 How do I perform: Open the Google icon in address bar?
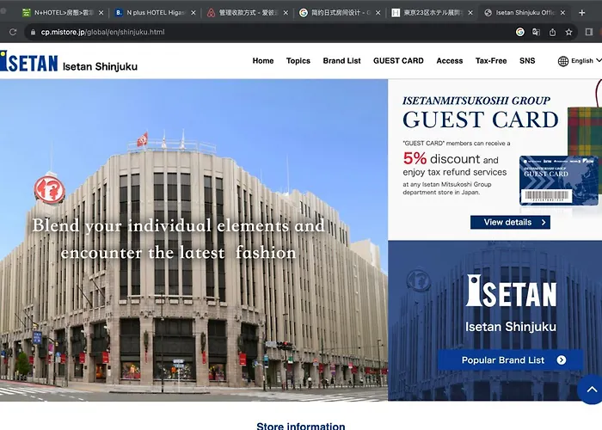(x=519, y=32)
